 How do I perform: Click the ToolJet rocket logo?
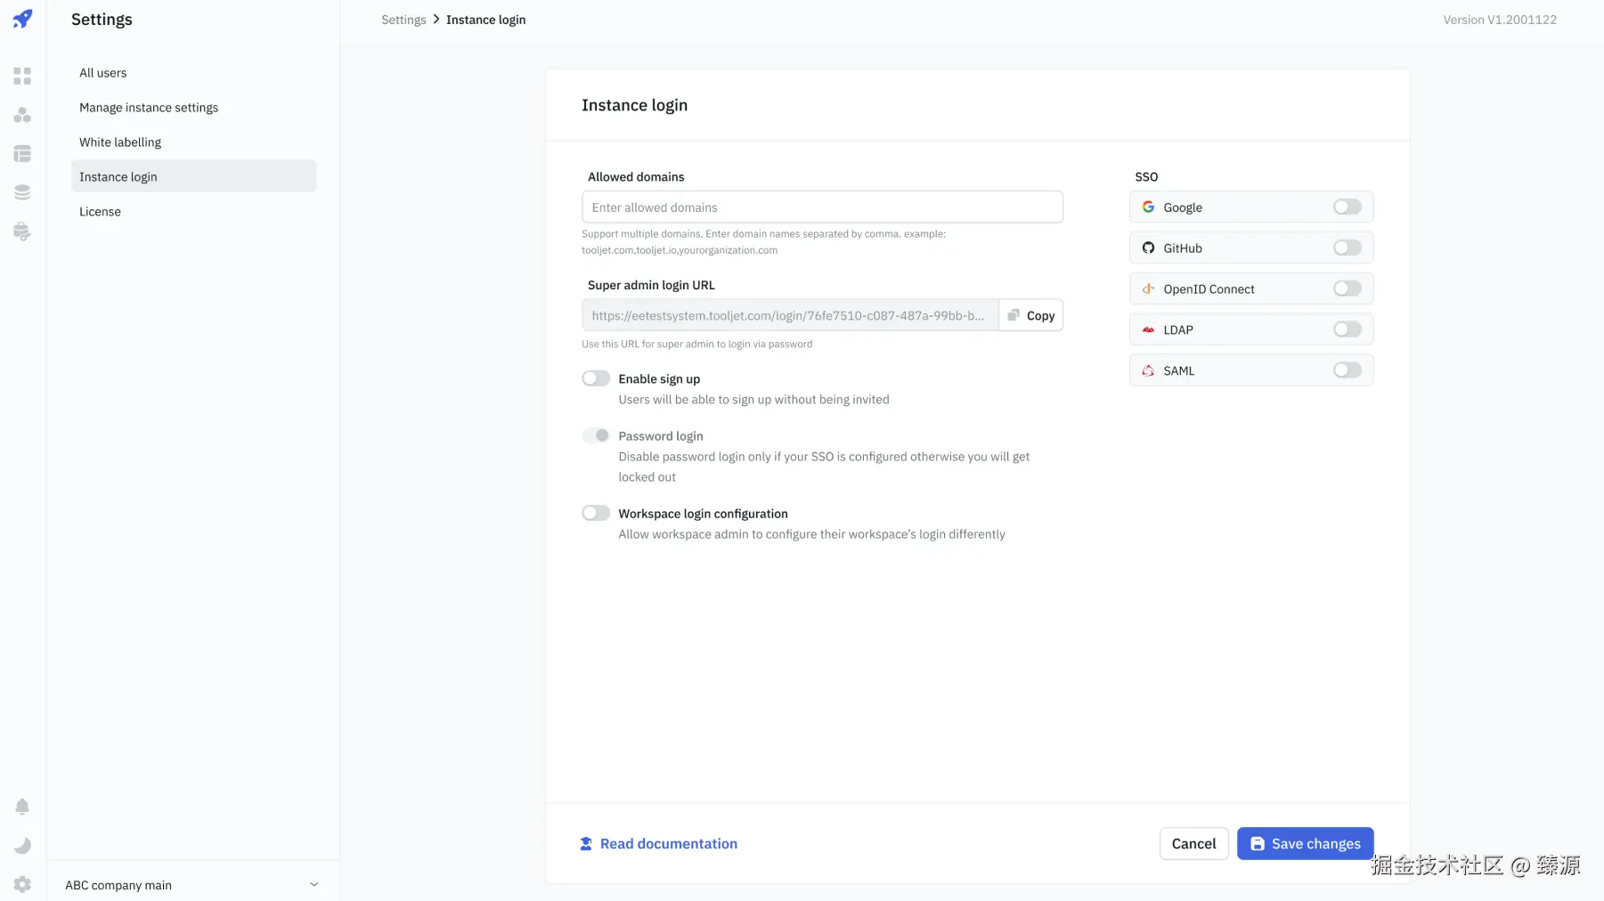(x=22, y=19)
